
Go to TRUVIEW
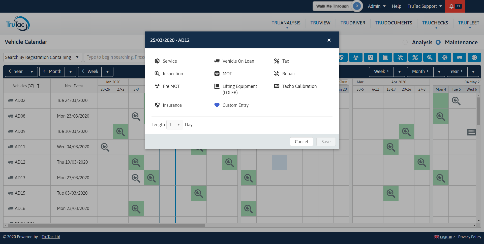coord(320,23)
